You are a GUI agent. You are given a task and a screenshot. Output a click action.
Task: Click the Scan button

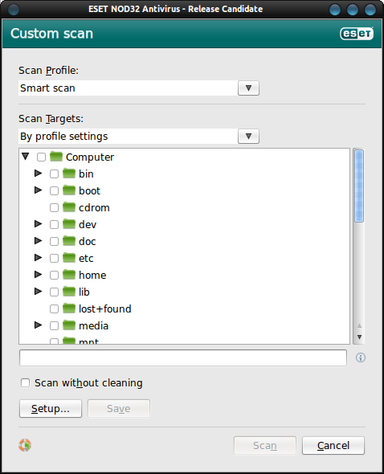tap(265, 446)
